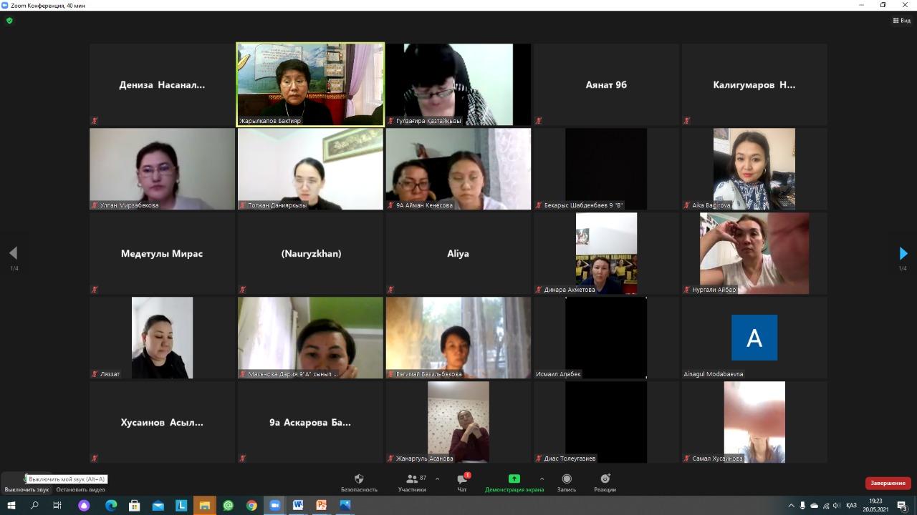Go to next gallery page with right arrow

tap(903, 253)
